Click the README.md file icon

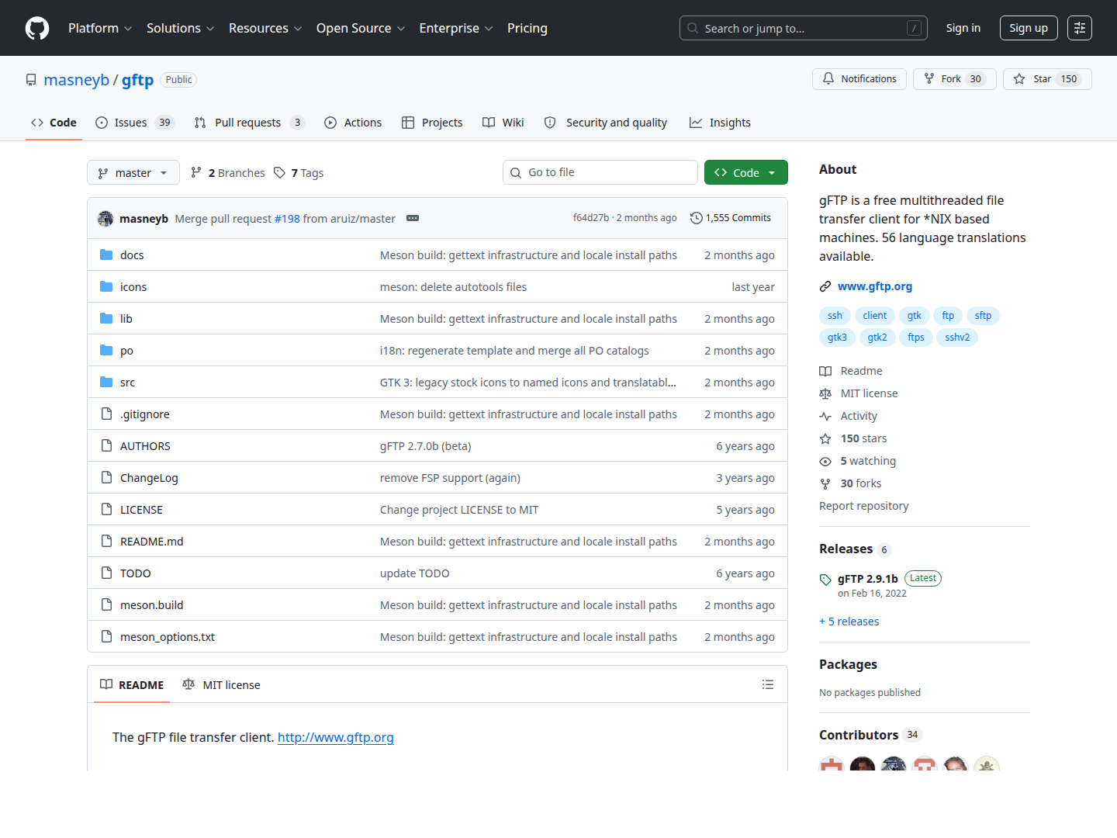pyautogui.click(x=106, y=542)
